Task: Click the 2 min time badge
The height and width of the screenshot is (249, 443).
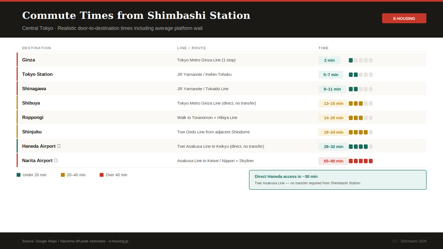Action: click(x=329, y=60)
